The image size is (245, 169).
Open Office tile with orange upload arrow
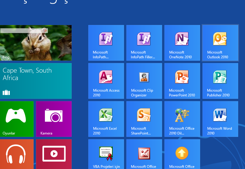[182, 154]
